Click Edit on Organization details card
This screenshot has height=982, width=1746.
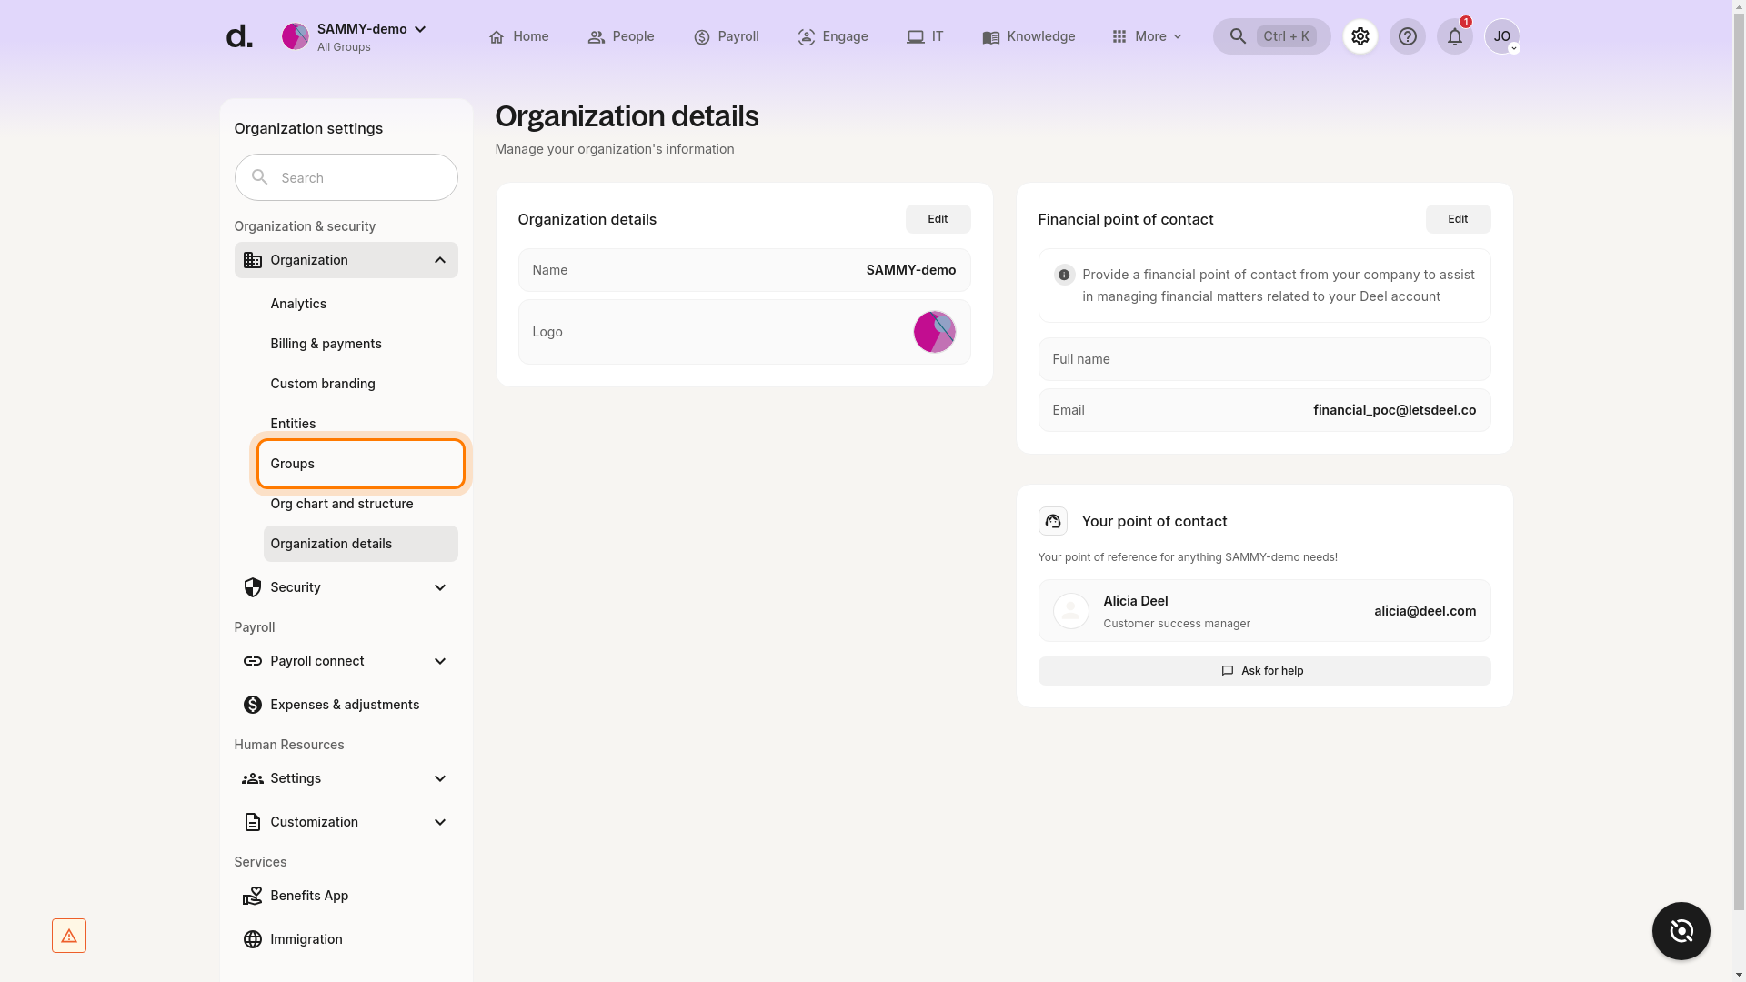click(x=938, y=218)
